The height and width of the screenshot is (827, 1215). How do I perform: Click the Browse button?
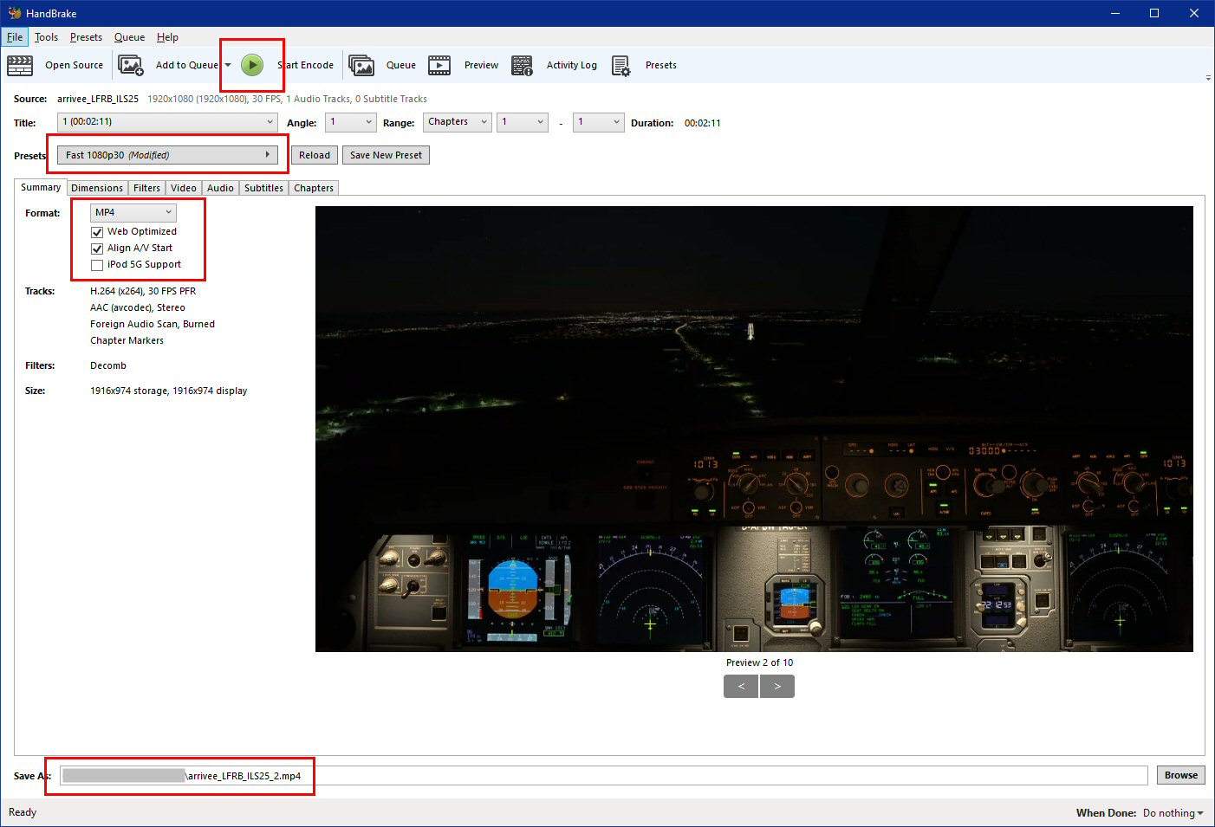(x=1180, y=775)
